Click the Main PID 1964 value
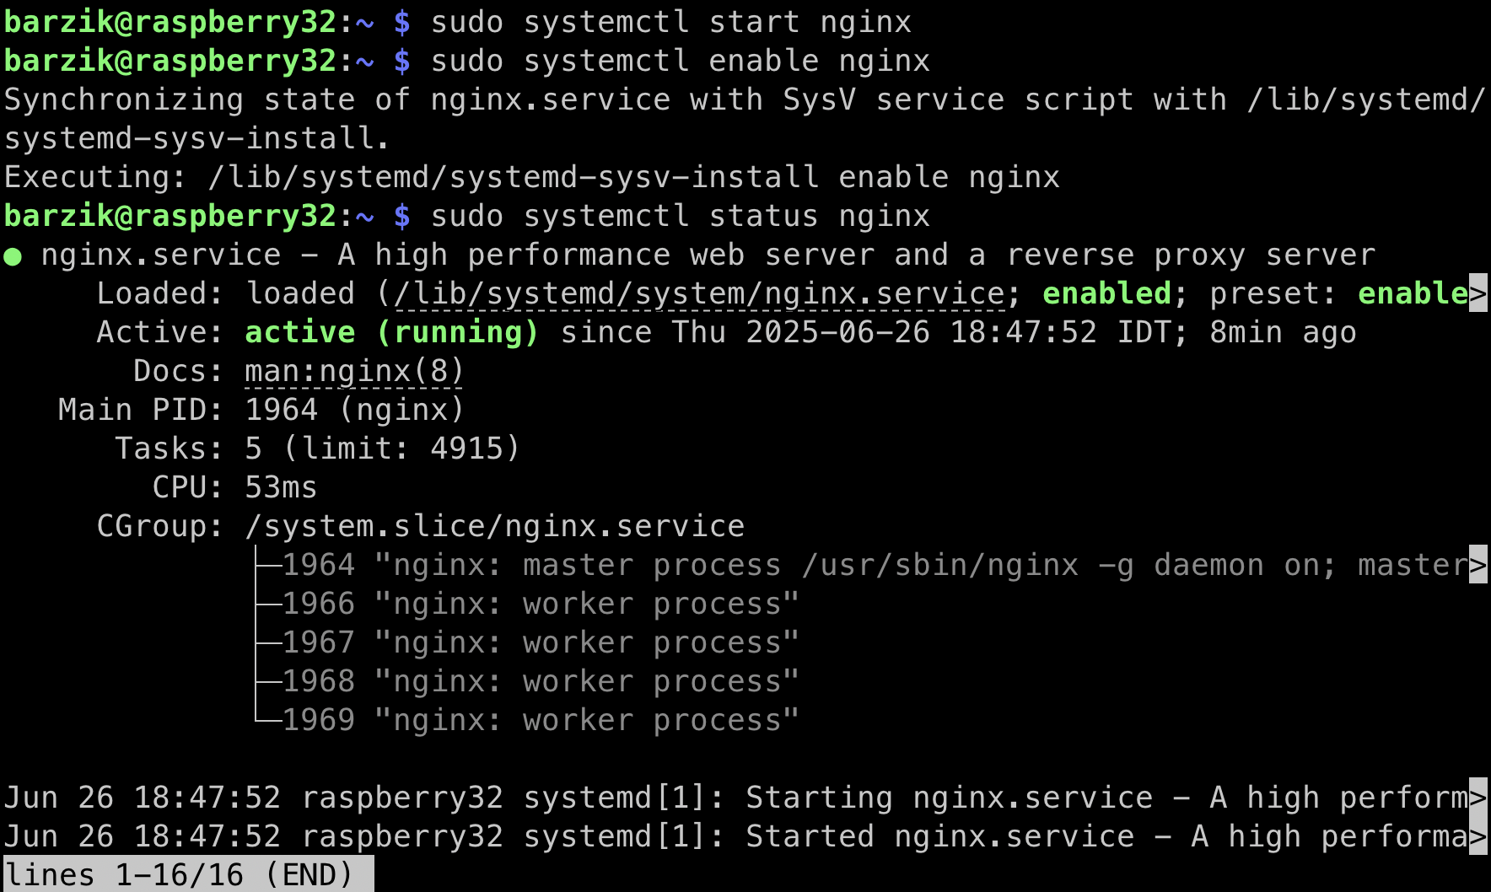This screenshot has height=892, width=1491. coord(282,410)
